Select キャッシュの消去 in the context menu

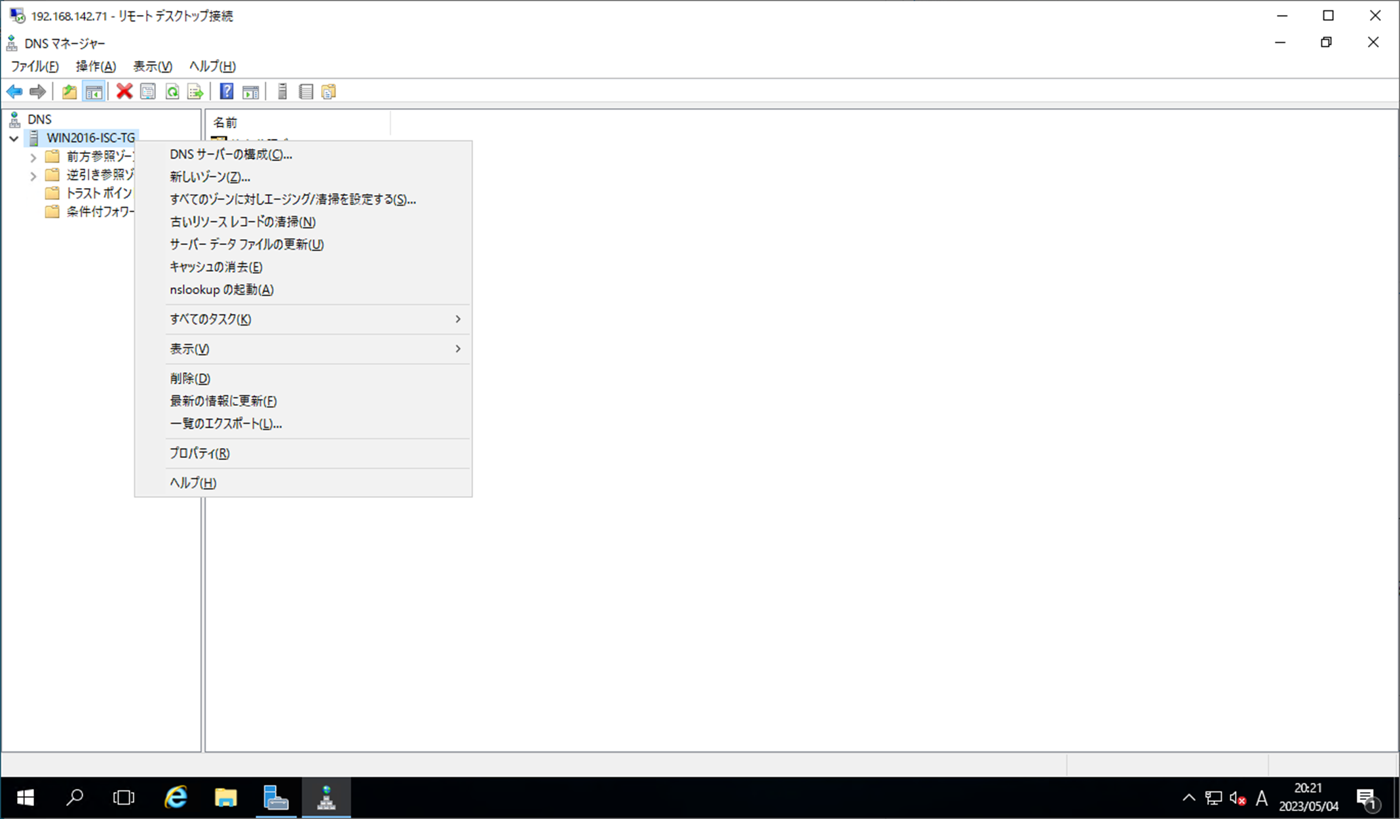(x=216, y=267)
